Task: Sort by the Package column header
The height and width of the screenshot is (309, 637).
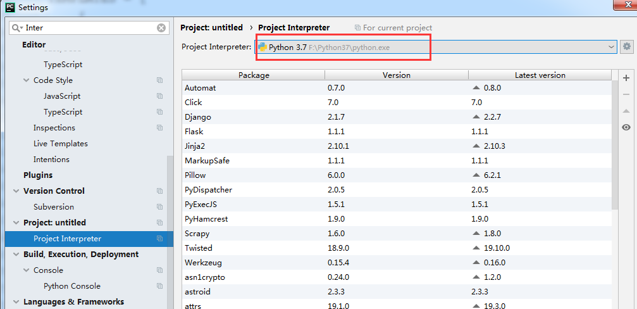Action: (254, 75)
